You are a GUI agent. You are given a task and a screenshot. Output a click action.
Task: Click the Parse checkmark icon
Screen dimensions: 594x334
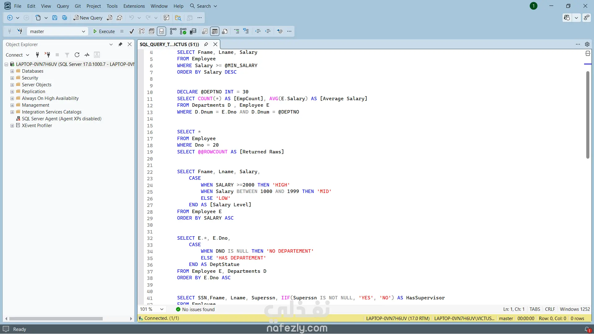tap(132, 31)
